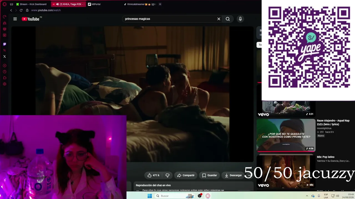This screenshot has width=355, height=199.
Task: Open a new browser tab
Action: pos(160,4)
